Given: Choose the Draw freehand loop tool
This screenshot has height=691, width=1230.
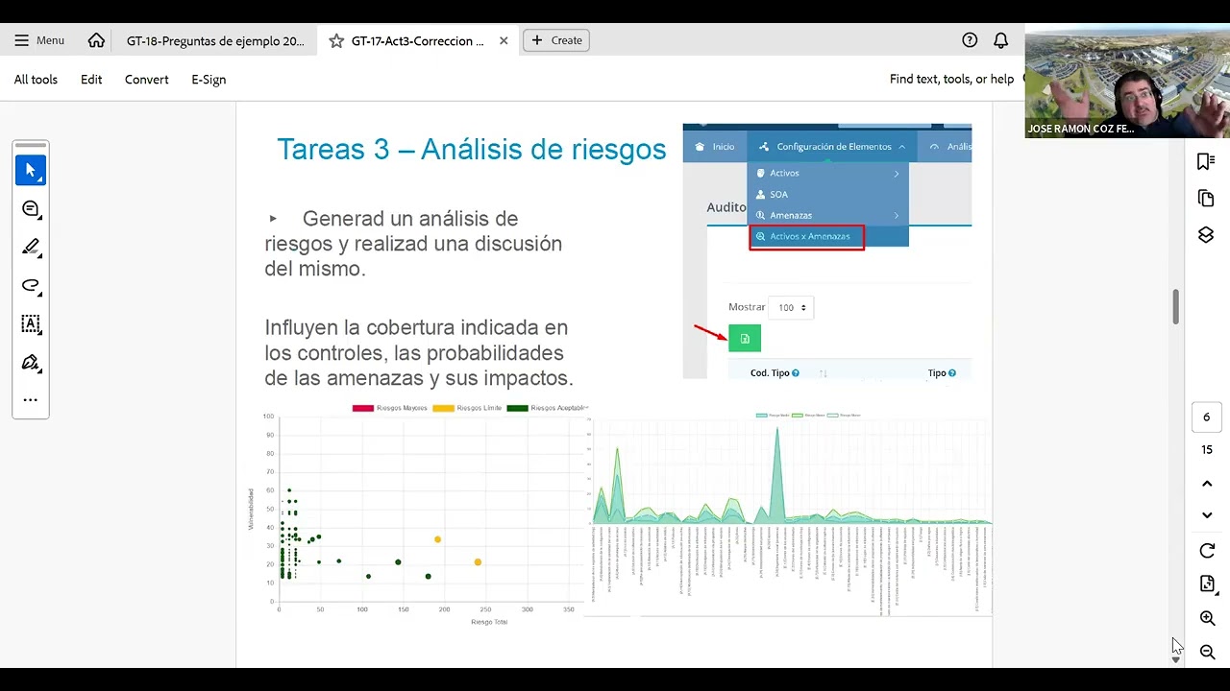Looking at the screenshot, I should [x=31, y=286].
